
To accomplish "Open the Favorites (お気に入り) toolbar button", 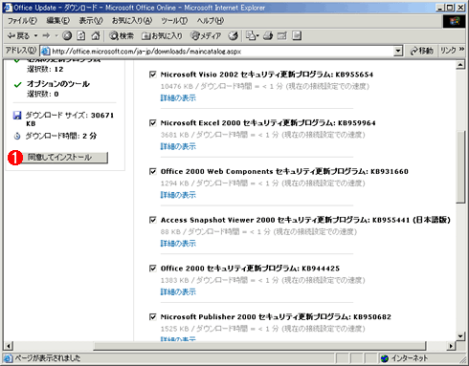I will [162, 36].
